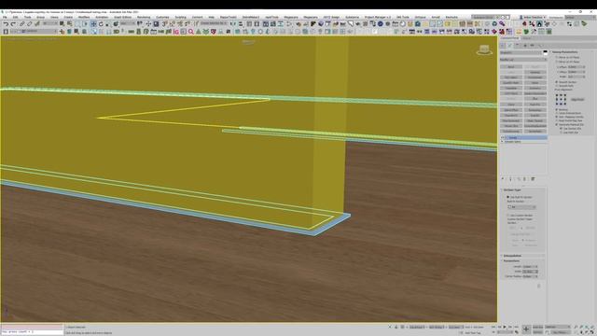Undo the last action in main toolbar
The image size is (597, 336).
point(7,24)
